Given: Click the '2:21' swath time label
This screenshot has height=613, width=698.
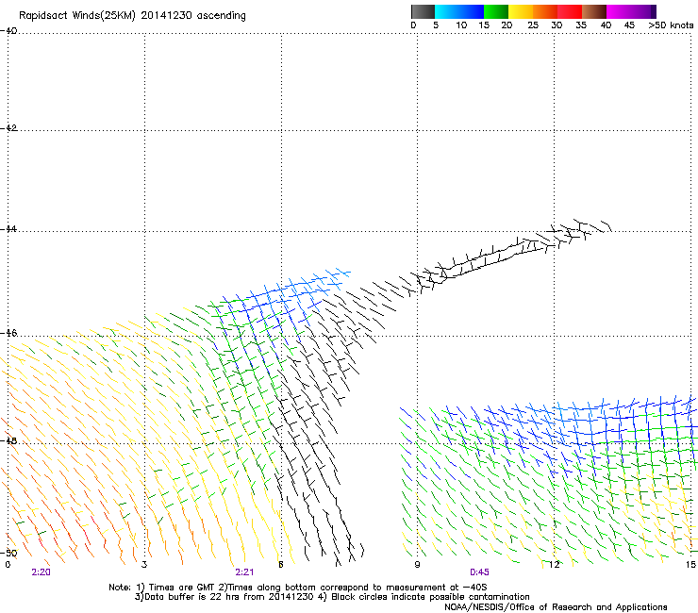Looking at the screenshot, I should point(244,572).
